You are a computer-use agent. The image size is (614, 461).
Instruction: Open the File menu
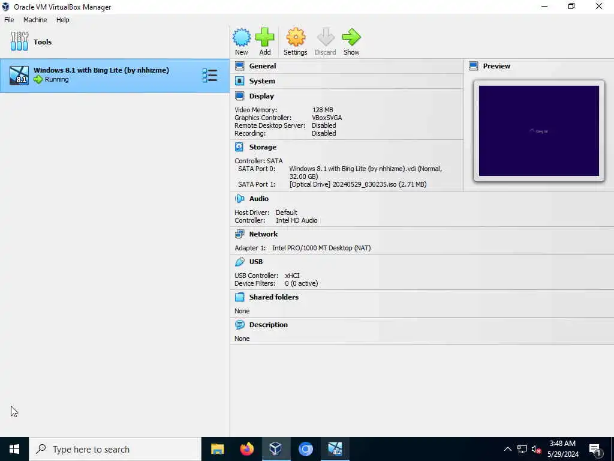[9, 20]
